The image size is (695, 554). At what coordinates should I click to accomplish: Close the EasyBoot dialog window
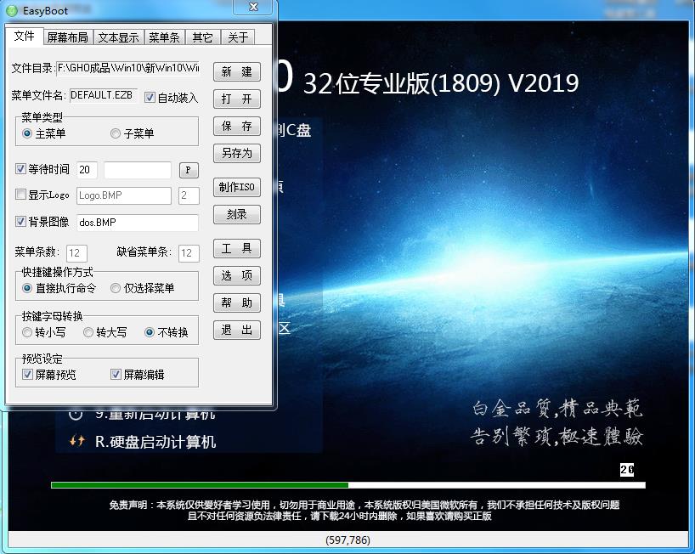(254, 8)
